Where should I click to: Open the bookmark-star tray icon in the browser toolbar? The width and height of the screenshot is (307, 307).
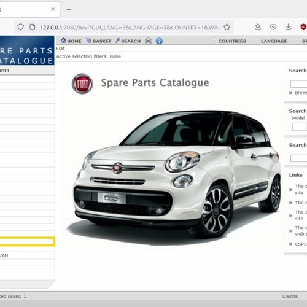[x=258, y=27]
